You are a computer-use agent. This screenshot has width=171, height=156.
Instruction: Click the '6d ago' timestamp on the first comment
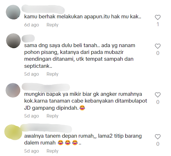click(32, 25)
